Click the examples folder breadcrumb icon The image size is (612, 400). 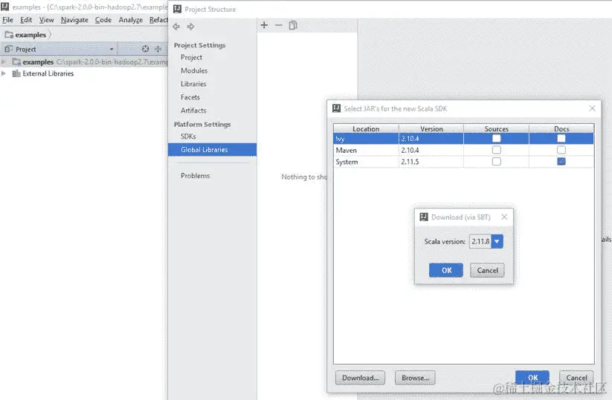(x=9, y=35)
